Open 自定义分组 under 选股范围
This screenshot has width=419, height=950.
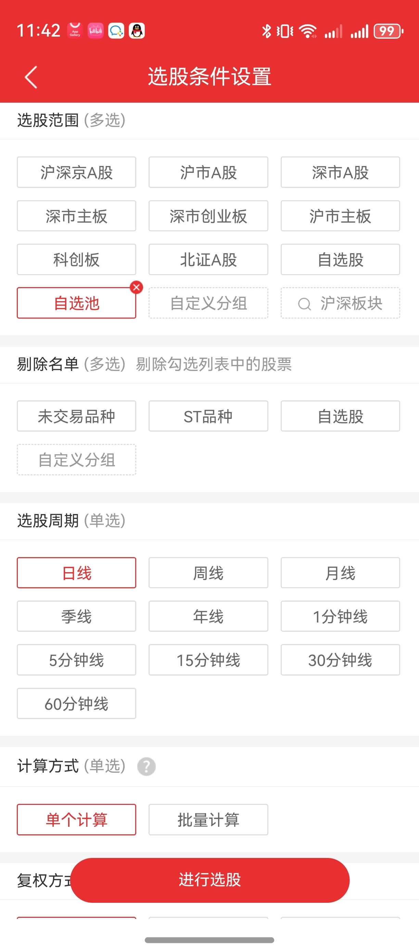[x=208, y=303]
